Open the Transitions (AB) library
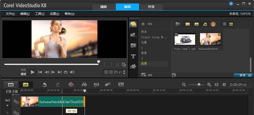The height and width of the screenshot is (115, 254). tap(133, 46)
